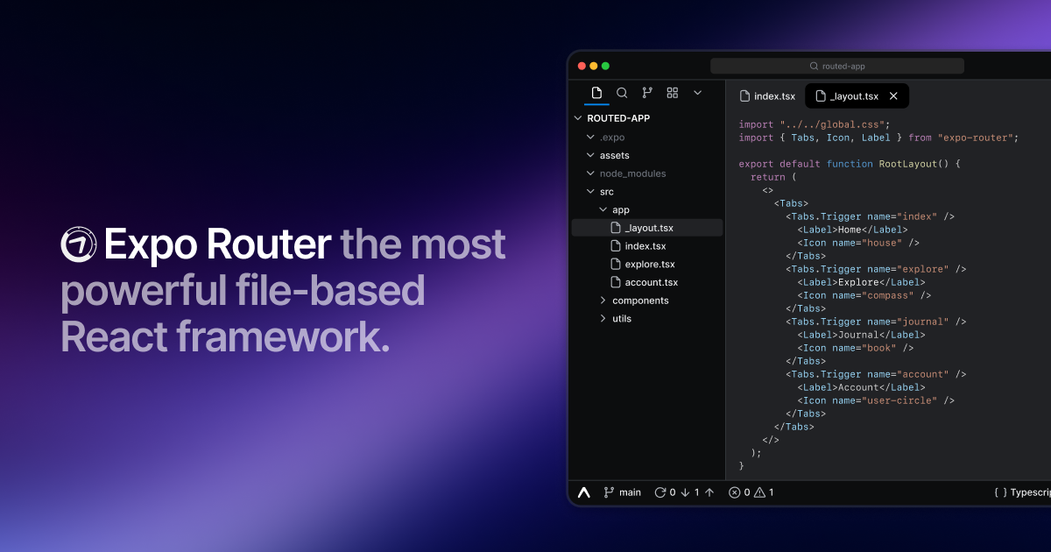Click RootLayout function name in code

pyautogui.click(x=908, y=164)
